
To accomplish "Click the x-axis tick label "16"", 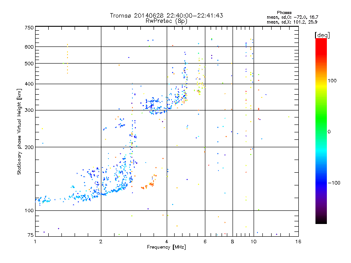I will tap(298, 242).
